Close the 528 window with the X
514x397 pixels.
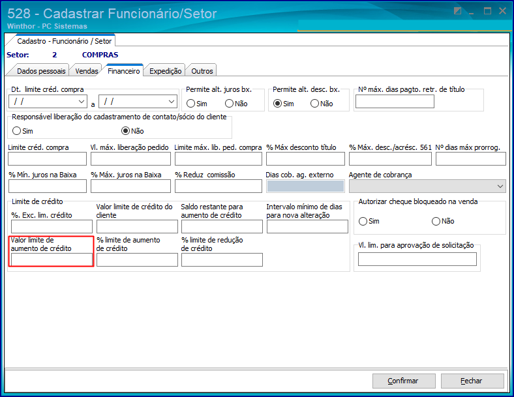pyautogui.click(x=502, y=11)
